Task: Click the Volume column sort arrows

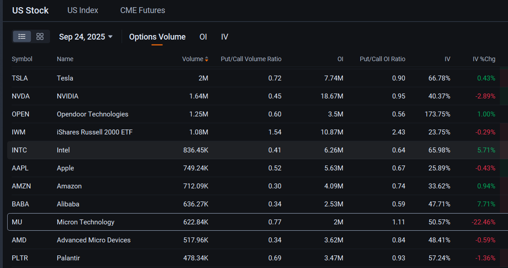Action: (207, 59)
